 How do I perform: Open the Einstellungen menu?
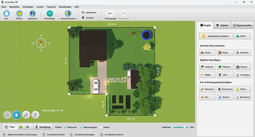coord(65,7)
